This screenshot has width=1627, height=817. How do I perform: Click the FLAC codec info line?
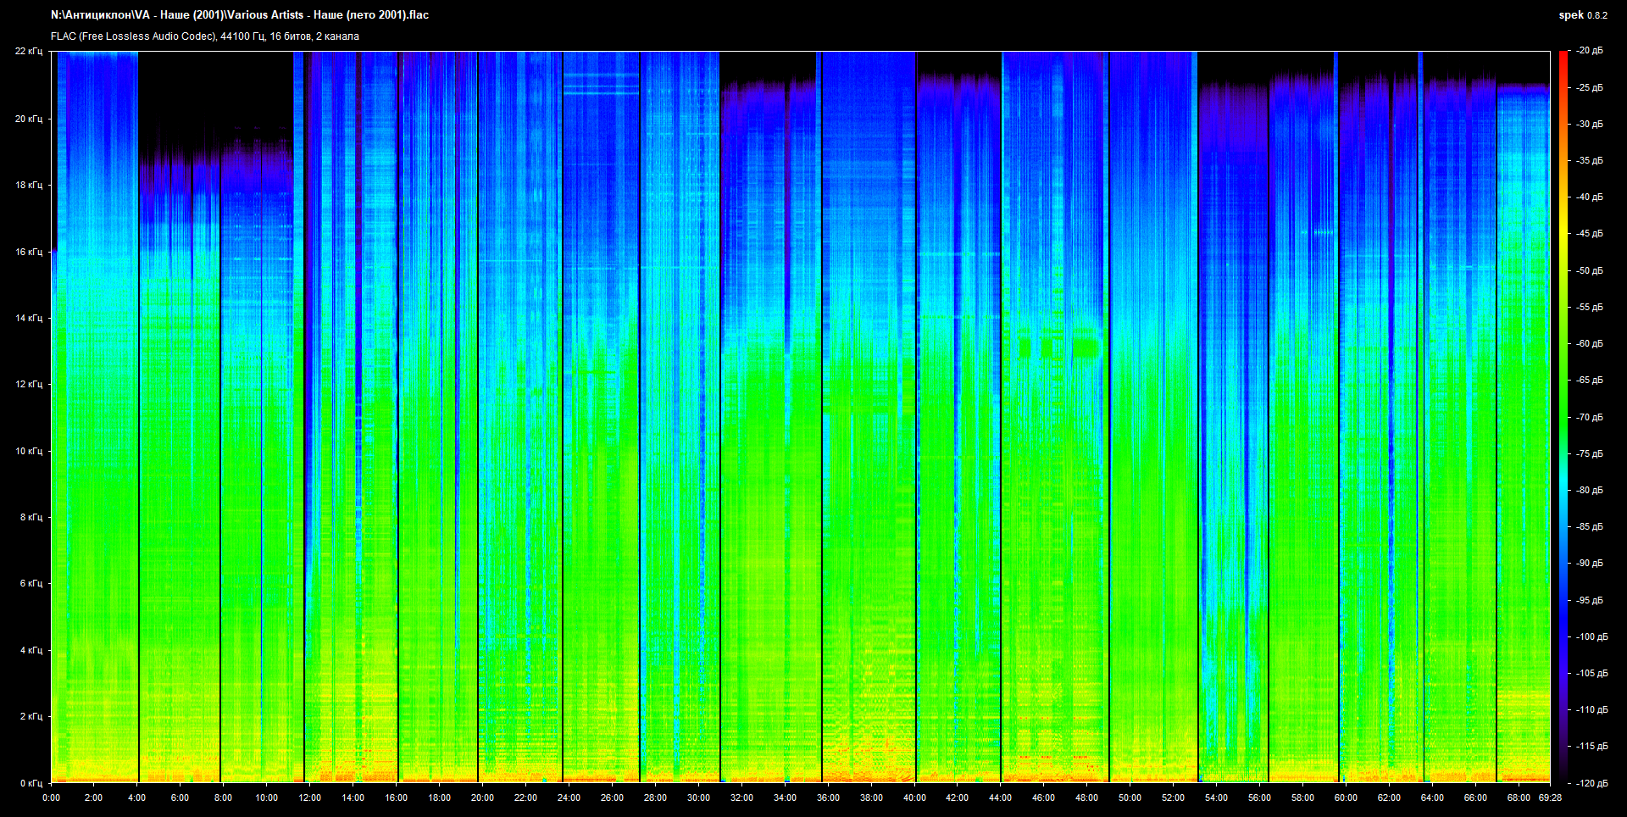[204, 36]
